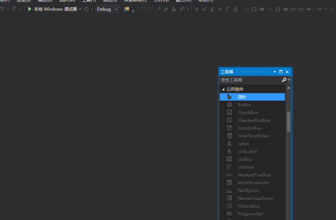Choose the CheckedListBox control
Viewport: 336px width, 220px height.
[x=253, y=120]
